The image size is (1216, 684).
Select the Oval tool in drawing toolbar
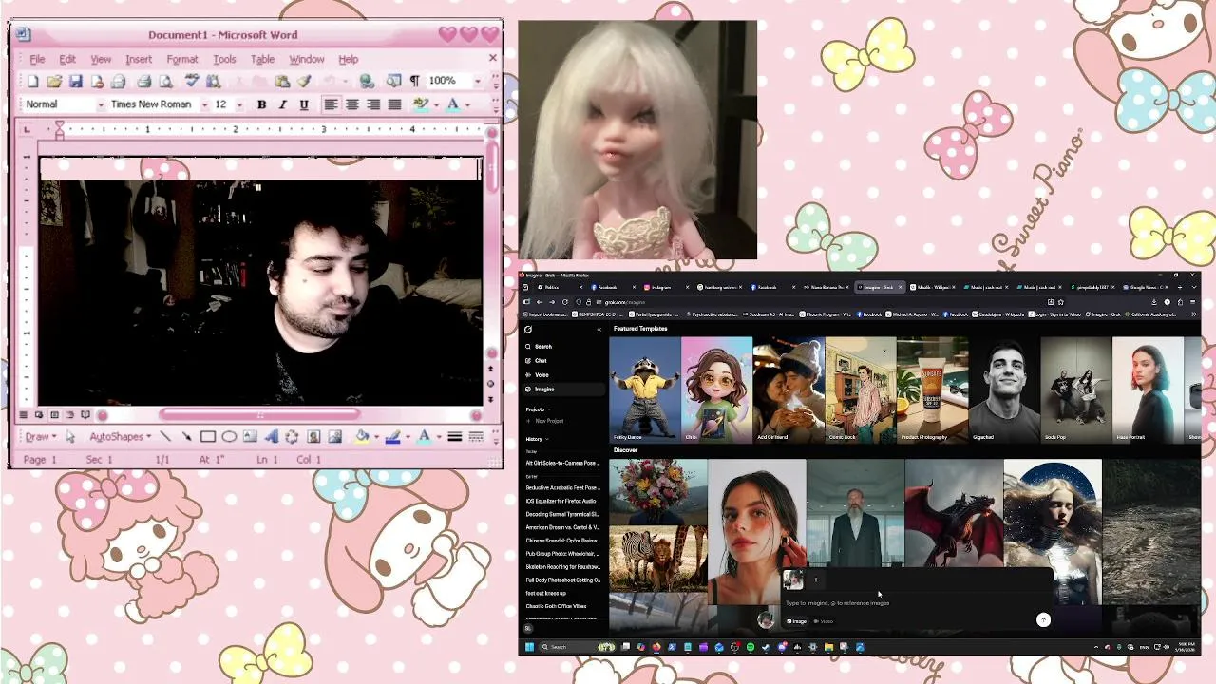229,437
